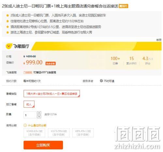Screen dimensions: 163x152
Task: Click the installment info icon
Action: tap(25, 125)
